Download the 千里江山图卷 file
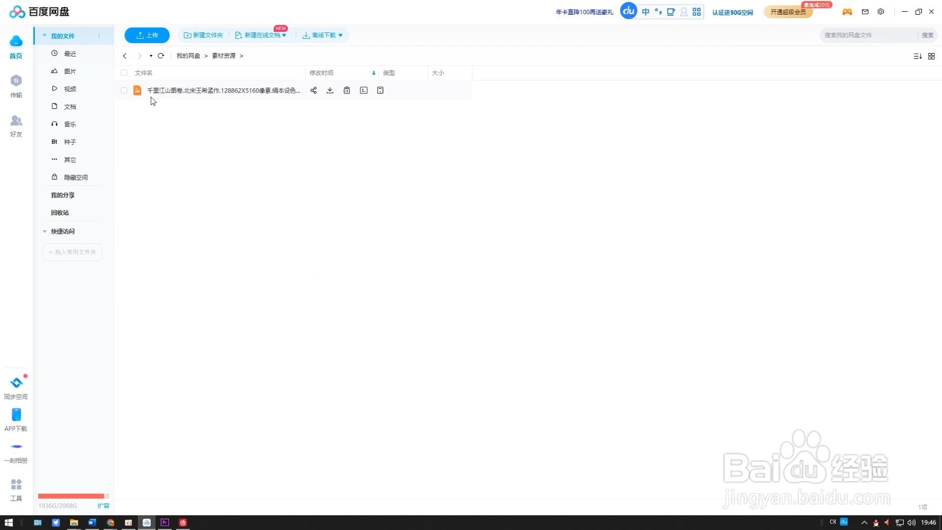 coord(330,90)
